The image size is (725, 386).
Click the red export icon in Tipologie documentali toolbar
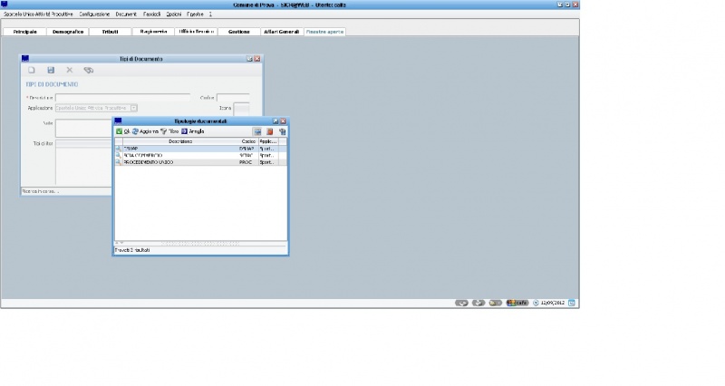[x=269, y=131]
